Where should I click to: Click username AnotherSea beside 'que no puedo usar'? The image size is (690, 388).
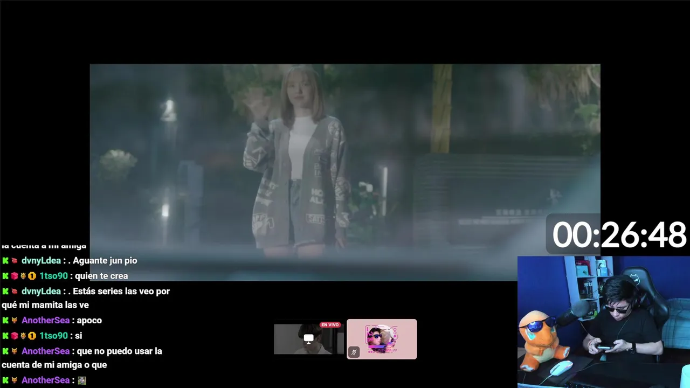point(46,351)
